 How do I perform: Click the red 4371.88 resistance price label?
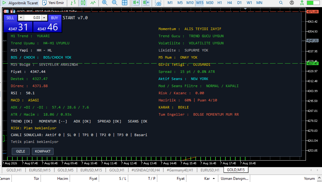(312, 12)
